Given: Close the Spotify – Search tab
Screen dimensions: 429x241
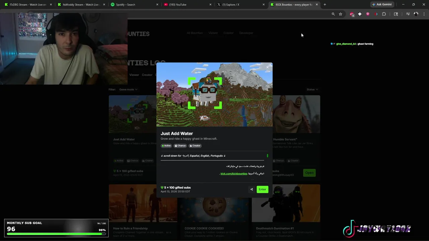Looking at the screenshot, I should click(x=157, y=5).
